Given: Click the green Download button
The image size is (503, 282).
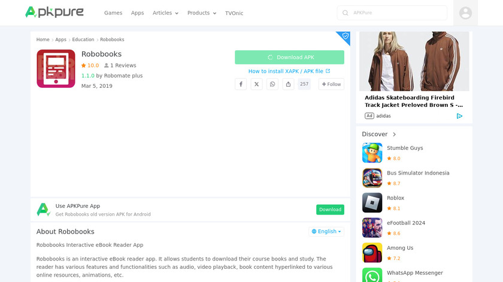Looking at the screenshot, I should click(x=330, y=210).
